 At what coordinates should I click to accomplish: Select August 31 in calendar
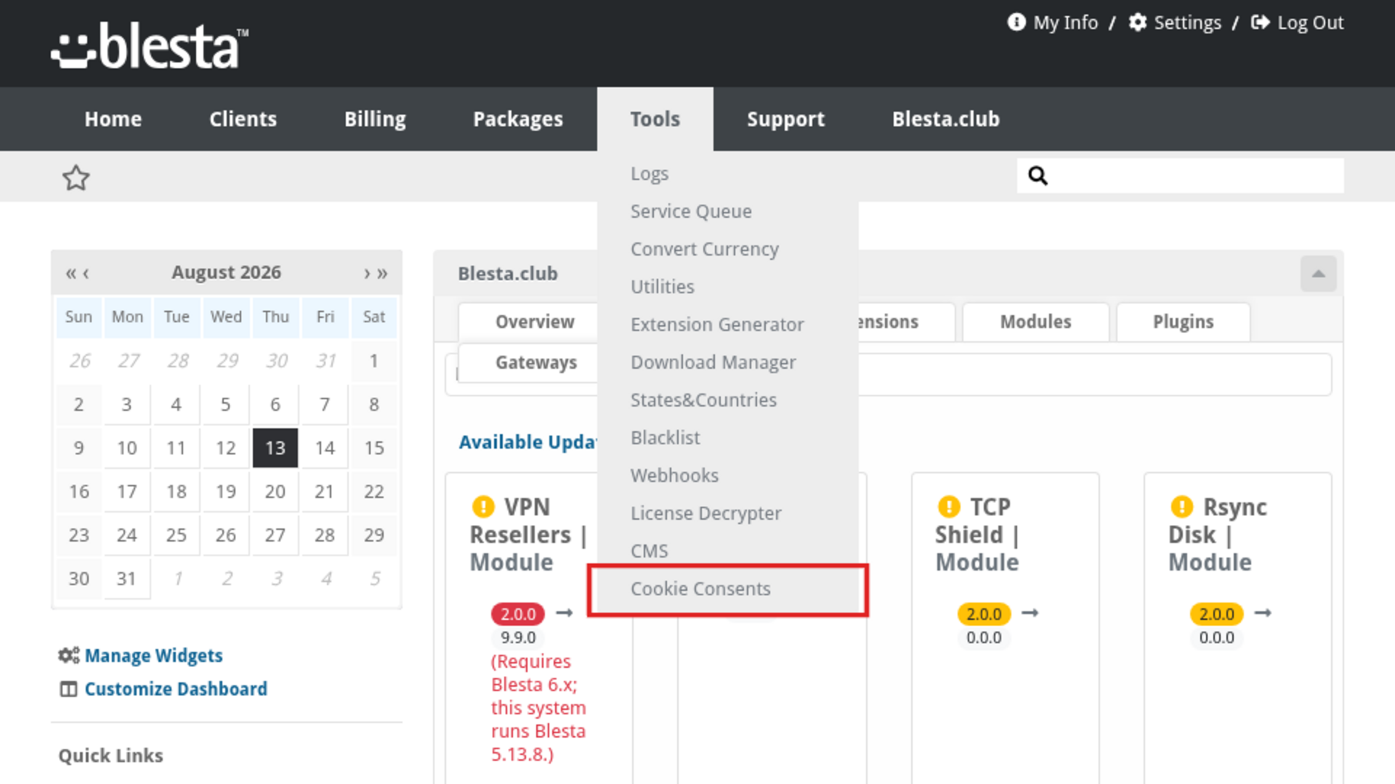(x=126, y=579)
